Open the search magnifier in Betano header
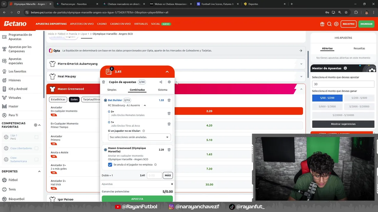378x212 pixels. (x=329, y=24)
